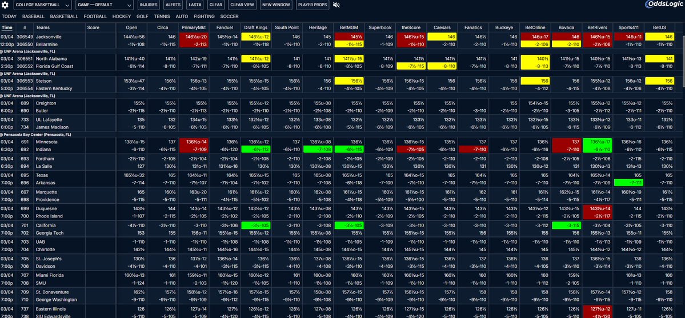Click the Bovada column header
Image resolution: width=685 pixels, height=318 pixels.
566,27
